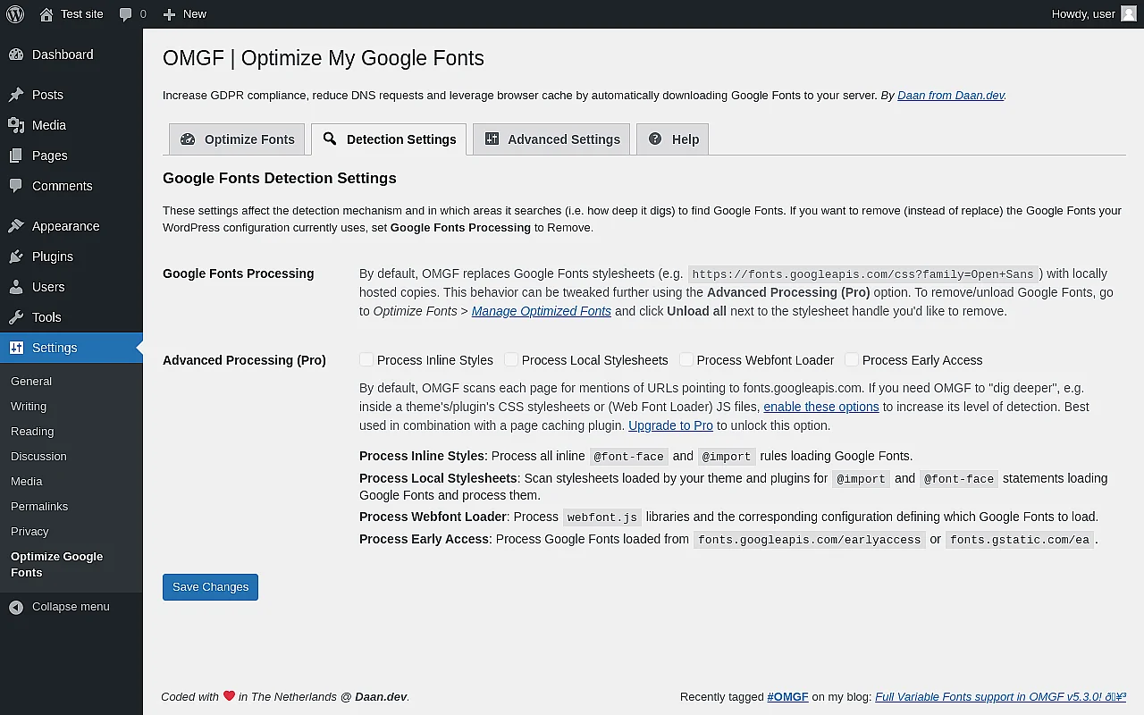Open the user avatar in admin bar

click(1129, 14)
